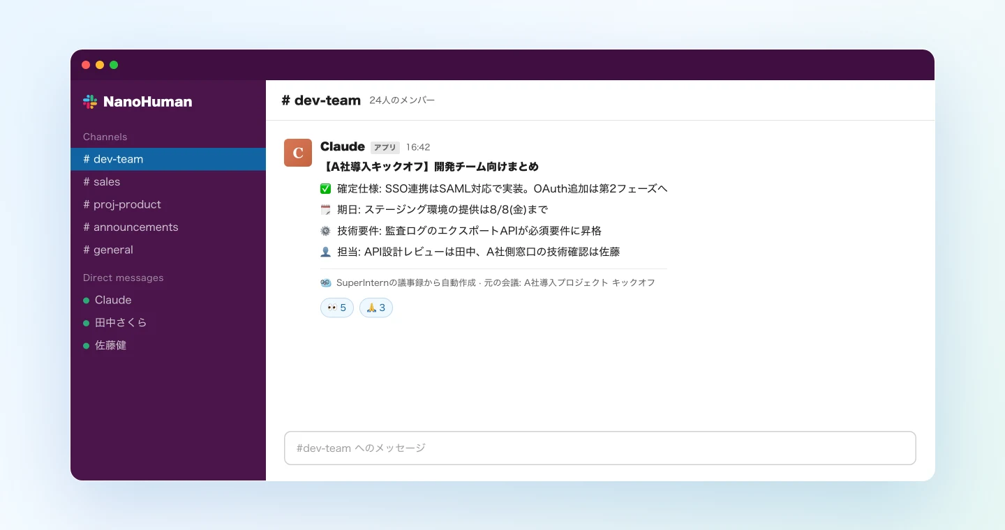This screenshot has height=530, width=1005.
Task: Click the green checkmark emoji before 確定仕様
Action: [325, 188]
